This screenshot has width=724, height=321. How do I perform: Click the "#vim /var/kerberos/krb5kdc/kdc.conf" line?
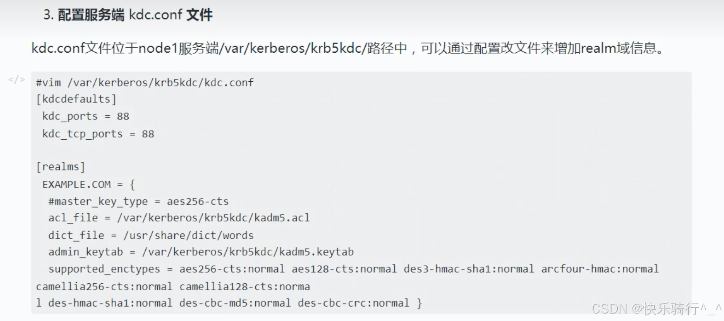[x=144, y=83]
